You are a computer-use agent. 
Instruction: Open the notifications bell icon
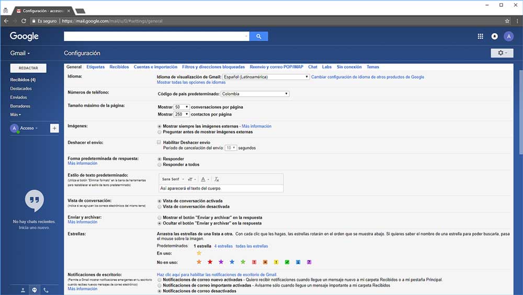tap(494, 37)
